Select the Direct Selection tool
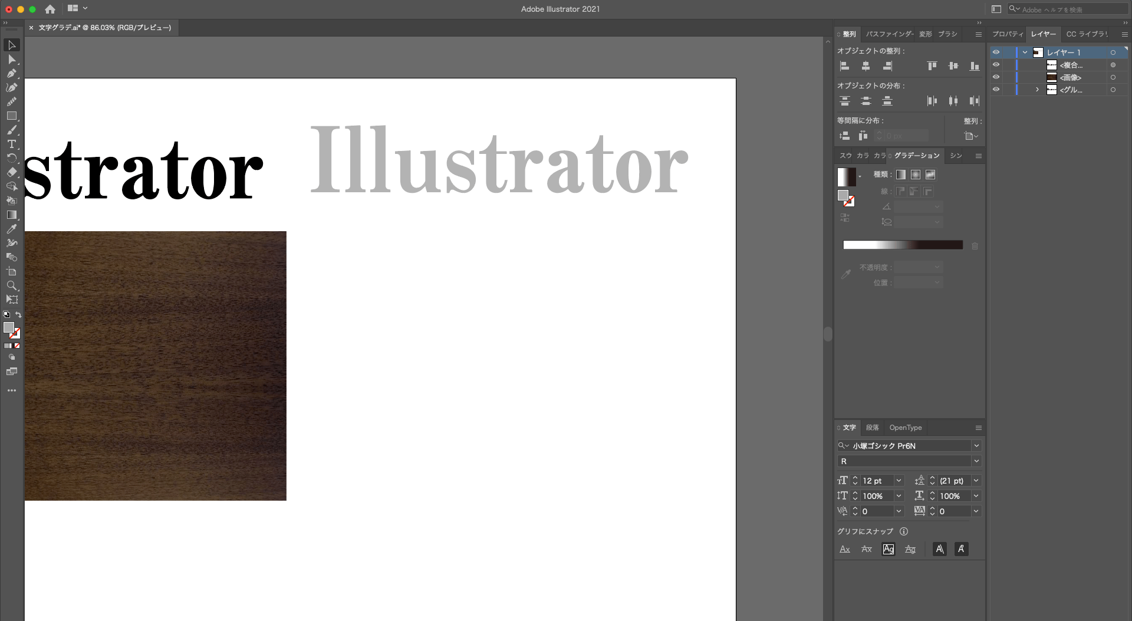Viewport: 1132px width, 621px height. [x=11, y=60]
